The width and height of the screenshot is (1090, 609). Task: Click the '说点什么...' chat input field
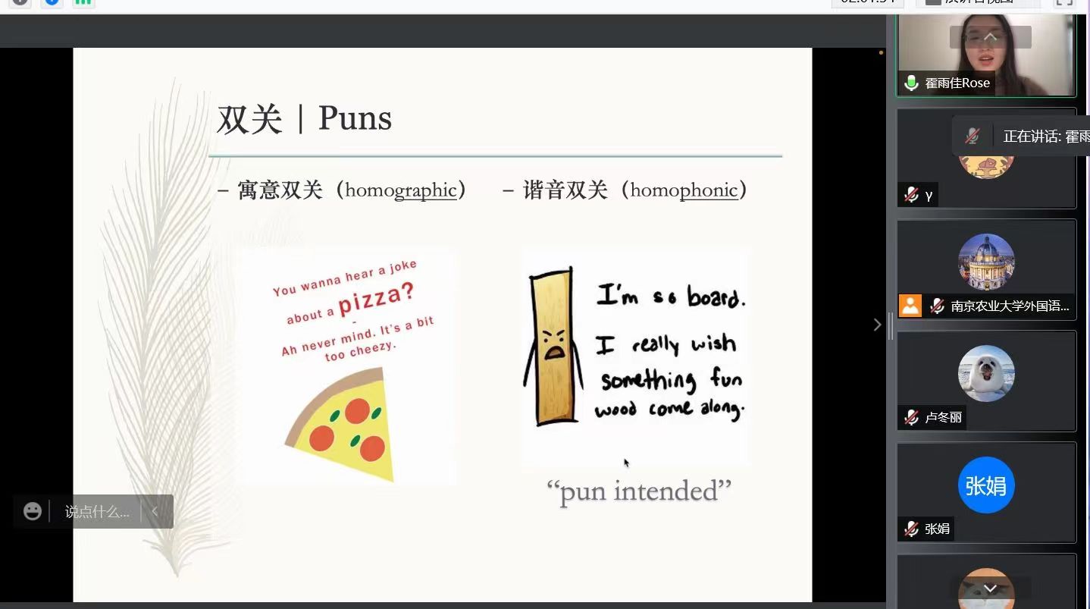tap(97, 512)
